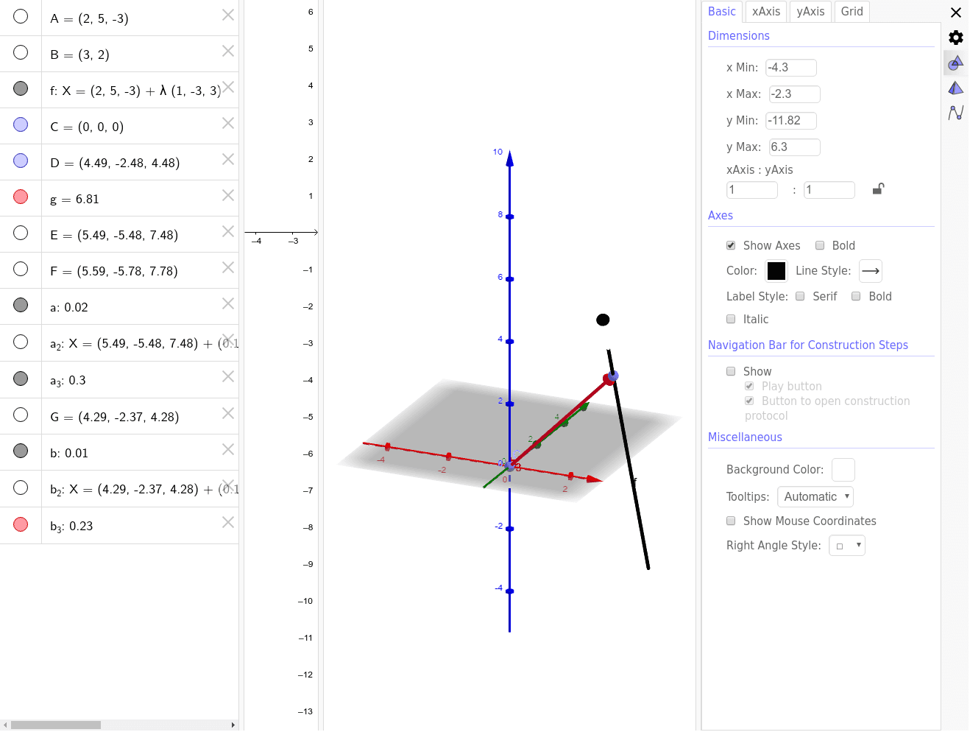Hide point D using its circle
The width and height of the screenshot is (970, 732).
click(21, 161)
